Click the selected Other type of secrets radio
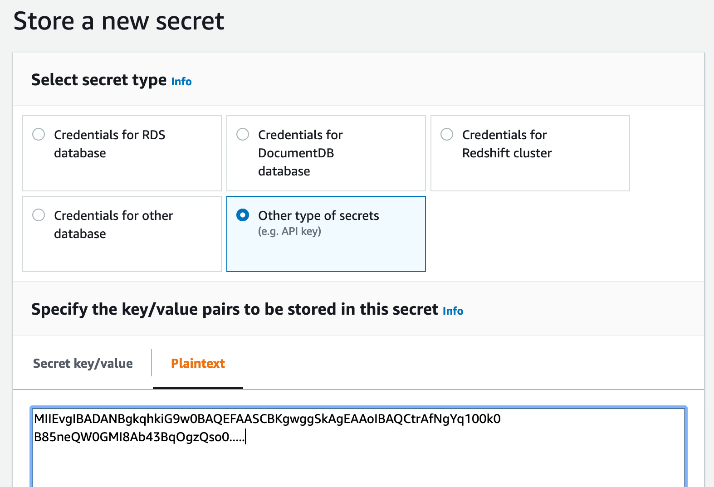Viewport: 714px width, 487px height. 243,215
